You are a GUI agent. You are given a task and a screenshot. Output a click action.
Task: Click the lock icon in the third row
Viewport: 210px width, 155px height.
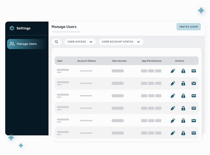[183, 96]
